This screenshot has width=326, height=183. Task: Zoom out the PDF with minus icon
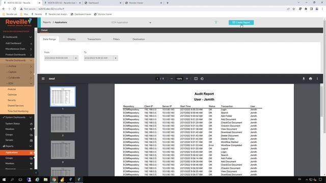[x=172, y=79]
